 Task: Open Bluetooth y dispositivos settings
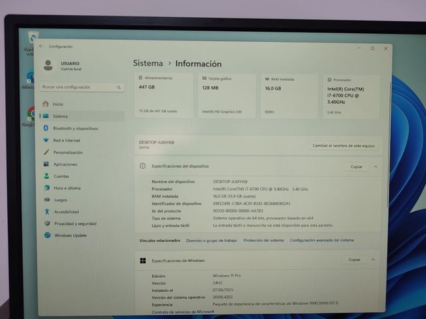tap(75, 128)
